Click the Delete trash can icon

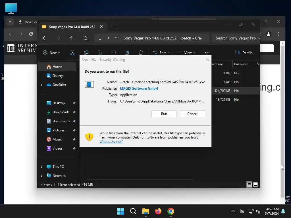pos(140,53)
